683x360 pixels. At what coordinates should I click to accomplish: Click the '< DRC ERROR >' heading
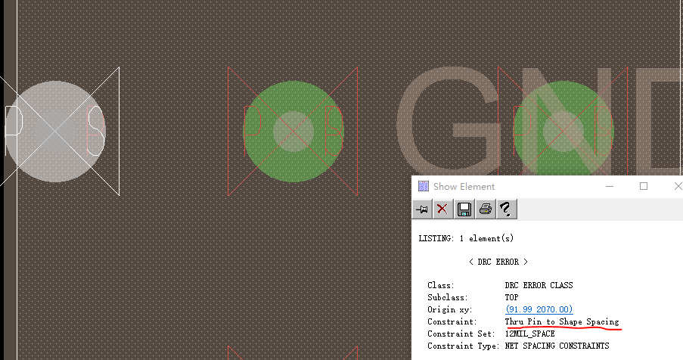pos(498,262)
